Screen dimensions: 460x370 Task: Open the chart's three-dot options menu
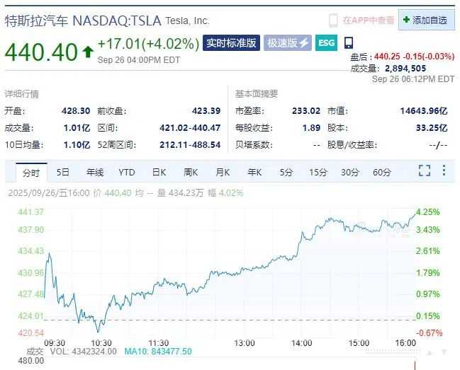click(444, 170)
